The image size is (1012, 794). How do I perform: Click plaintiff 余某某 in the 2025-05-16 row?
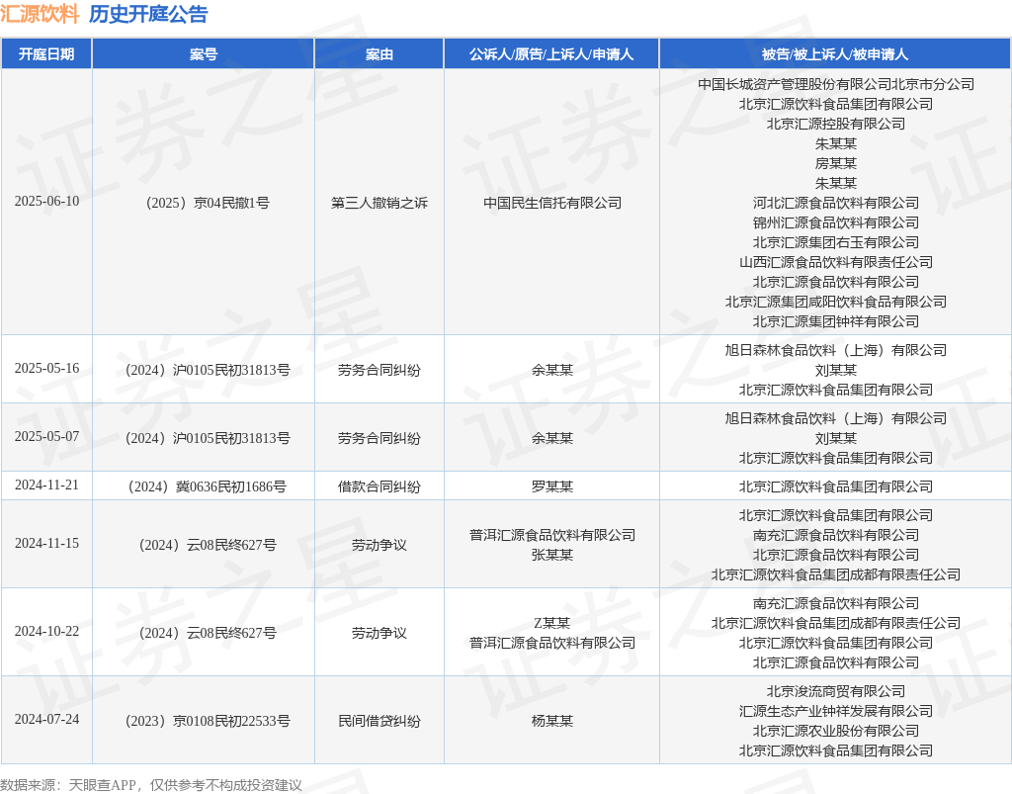tap(552, 370)
